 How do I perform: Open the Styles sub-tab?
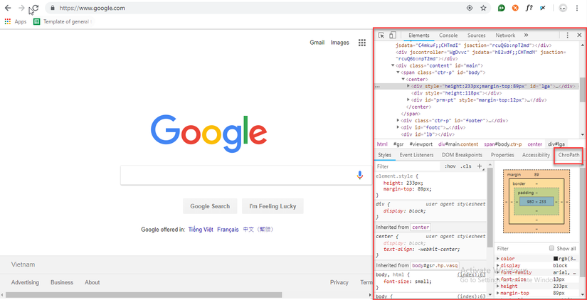pos(384,155)
